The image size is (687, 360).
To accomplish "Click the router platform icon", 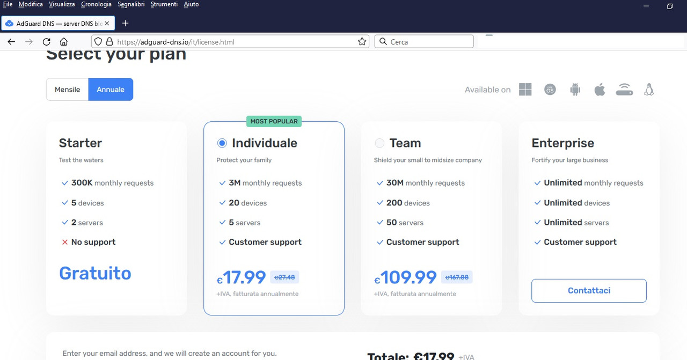I will pyautogui.click(x=624, y=90).
